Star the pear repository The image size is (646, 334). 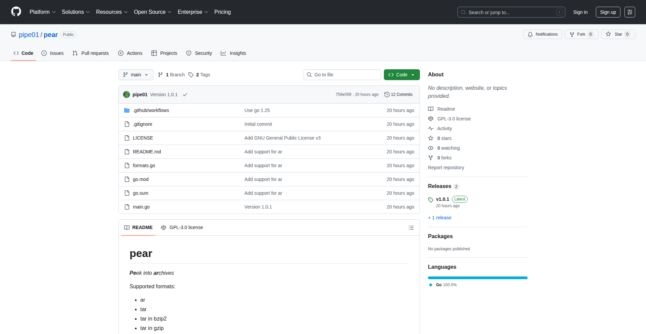point(618,34)
